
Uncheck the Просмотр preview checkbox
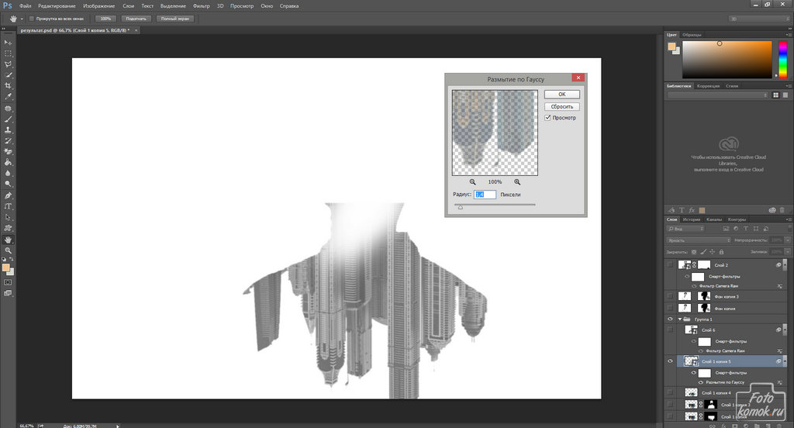548,118
